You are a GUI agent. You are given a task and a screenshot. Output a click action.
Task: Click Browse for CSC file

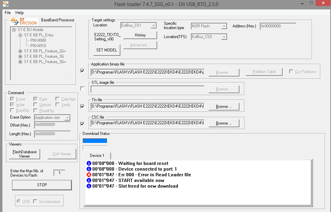pyautogui.click(x=224, y=123)
